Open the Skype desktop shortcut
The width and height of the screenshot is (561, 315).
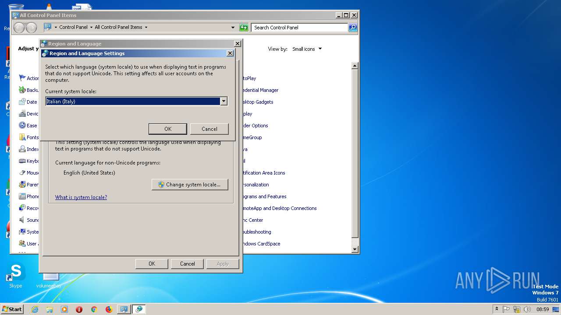pos(15,276)
